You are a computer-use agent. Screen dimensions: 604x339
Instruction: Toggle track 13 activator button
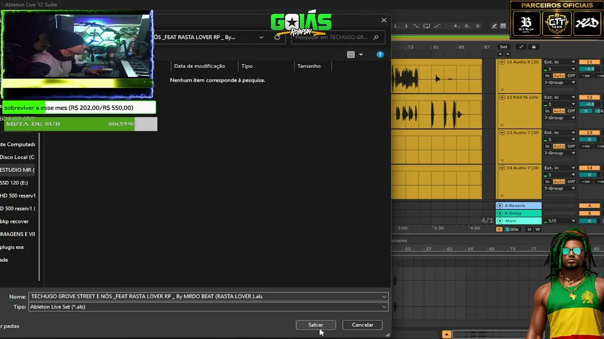(589, 133)
